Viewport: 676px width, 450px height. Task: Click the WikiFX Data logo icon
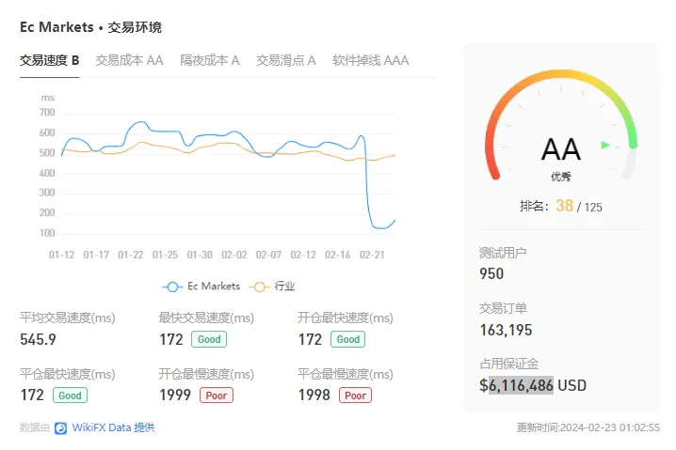click(61, 428)
